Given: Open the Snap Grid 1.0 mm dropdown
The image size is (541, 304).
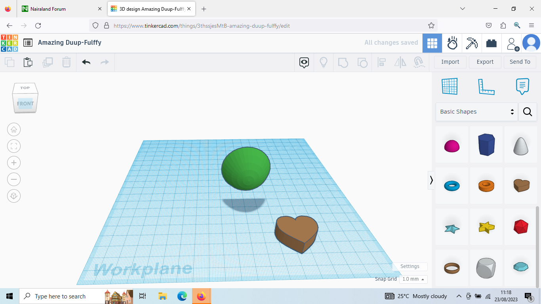Looking at the screenshot, I should pos(413,279).
